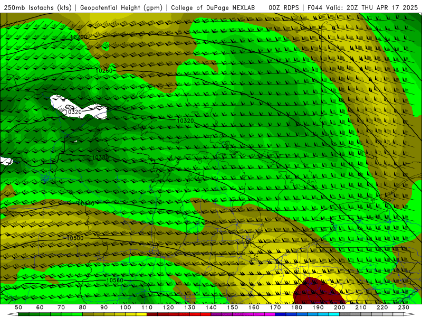Click the 'F044' forecast hour label
Screen dimensions: 422x317
pos(315,8)
